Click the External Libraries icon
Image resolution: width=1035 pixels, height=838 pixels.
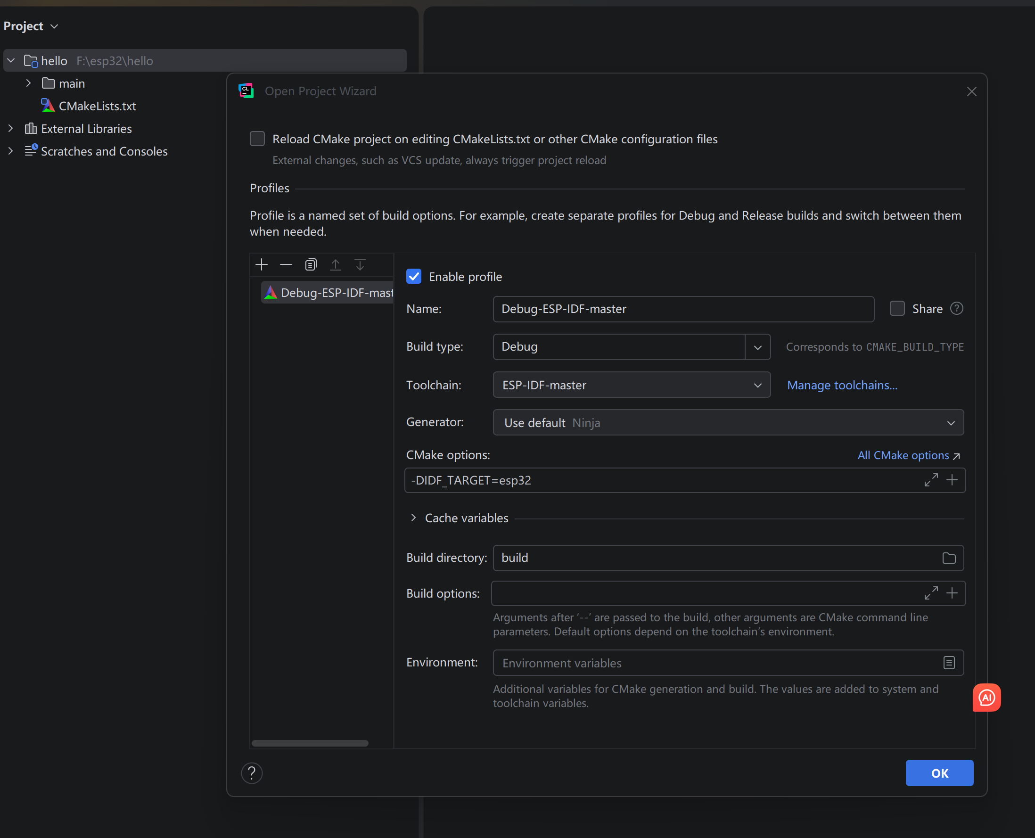coord(31,128)
